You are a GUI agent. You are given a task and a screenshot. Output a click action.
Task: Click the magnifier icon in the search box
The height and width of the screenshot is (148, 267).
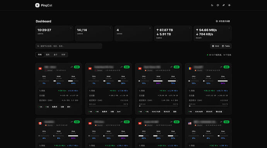click(38, 46)
